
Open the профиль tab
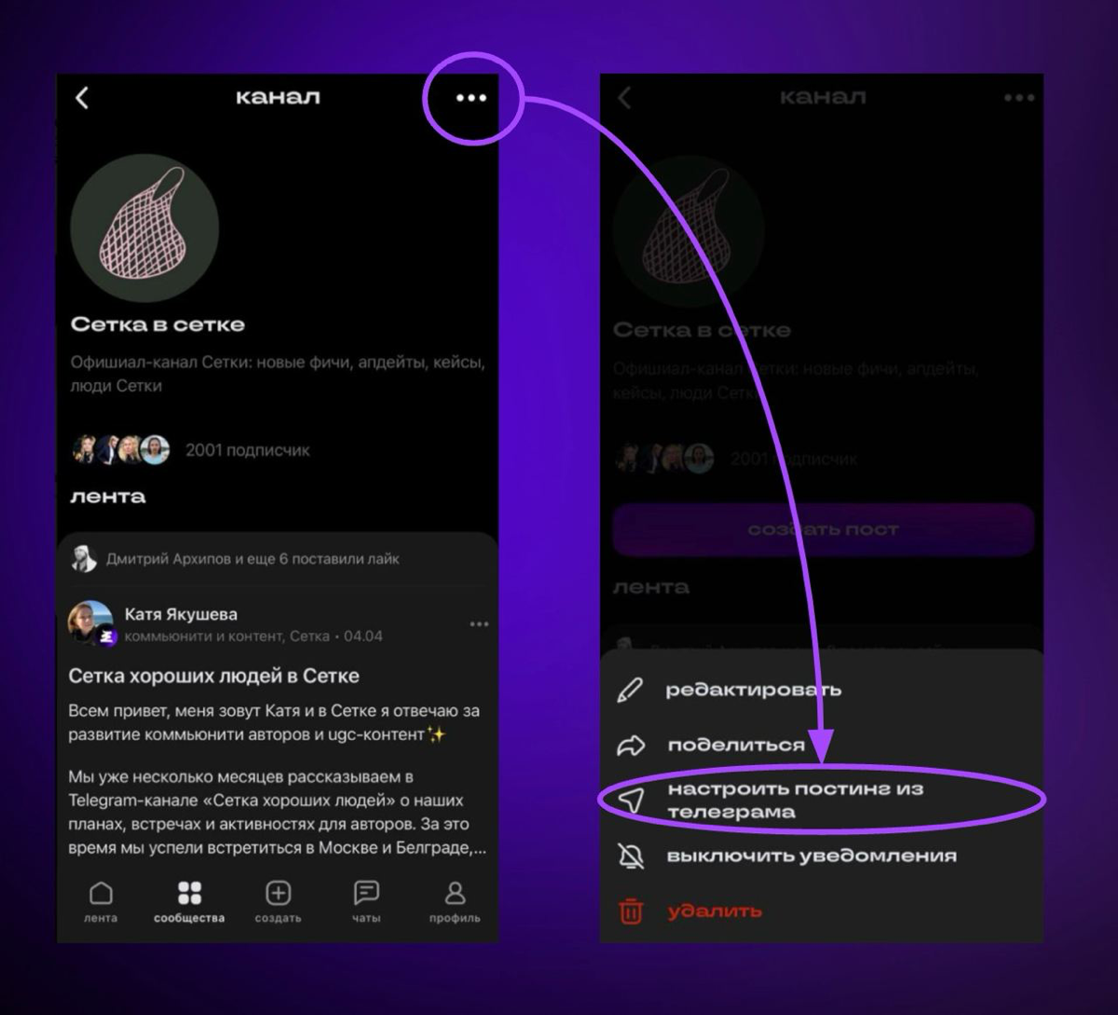click(x=455, y=901)
